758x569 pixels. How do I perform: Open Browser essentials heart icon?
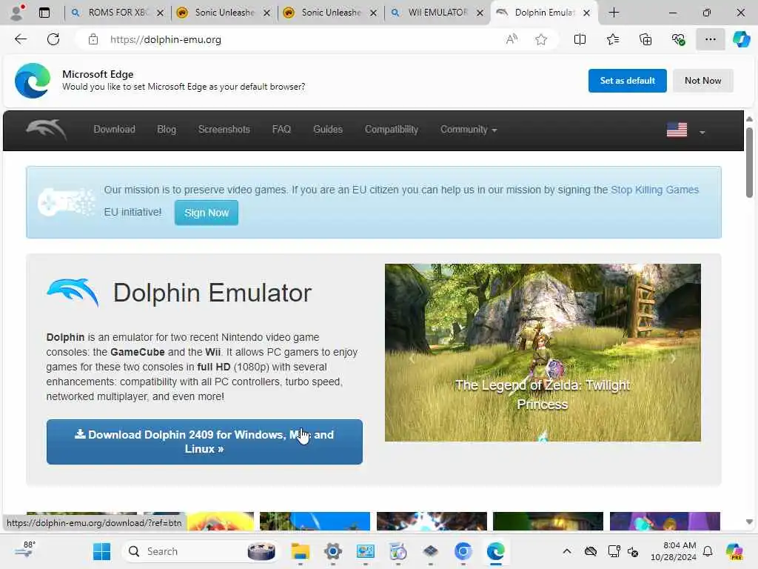678,39
